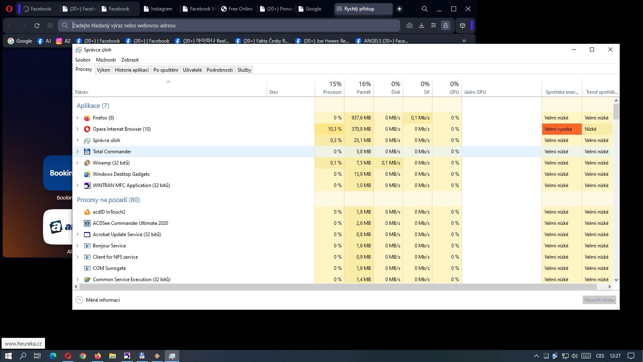Click the Bonjour Service icon

point(87,246)
